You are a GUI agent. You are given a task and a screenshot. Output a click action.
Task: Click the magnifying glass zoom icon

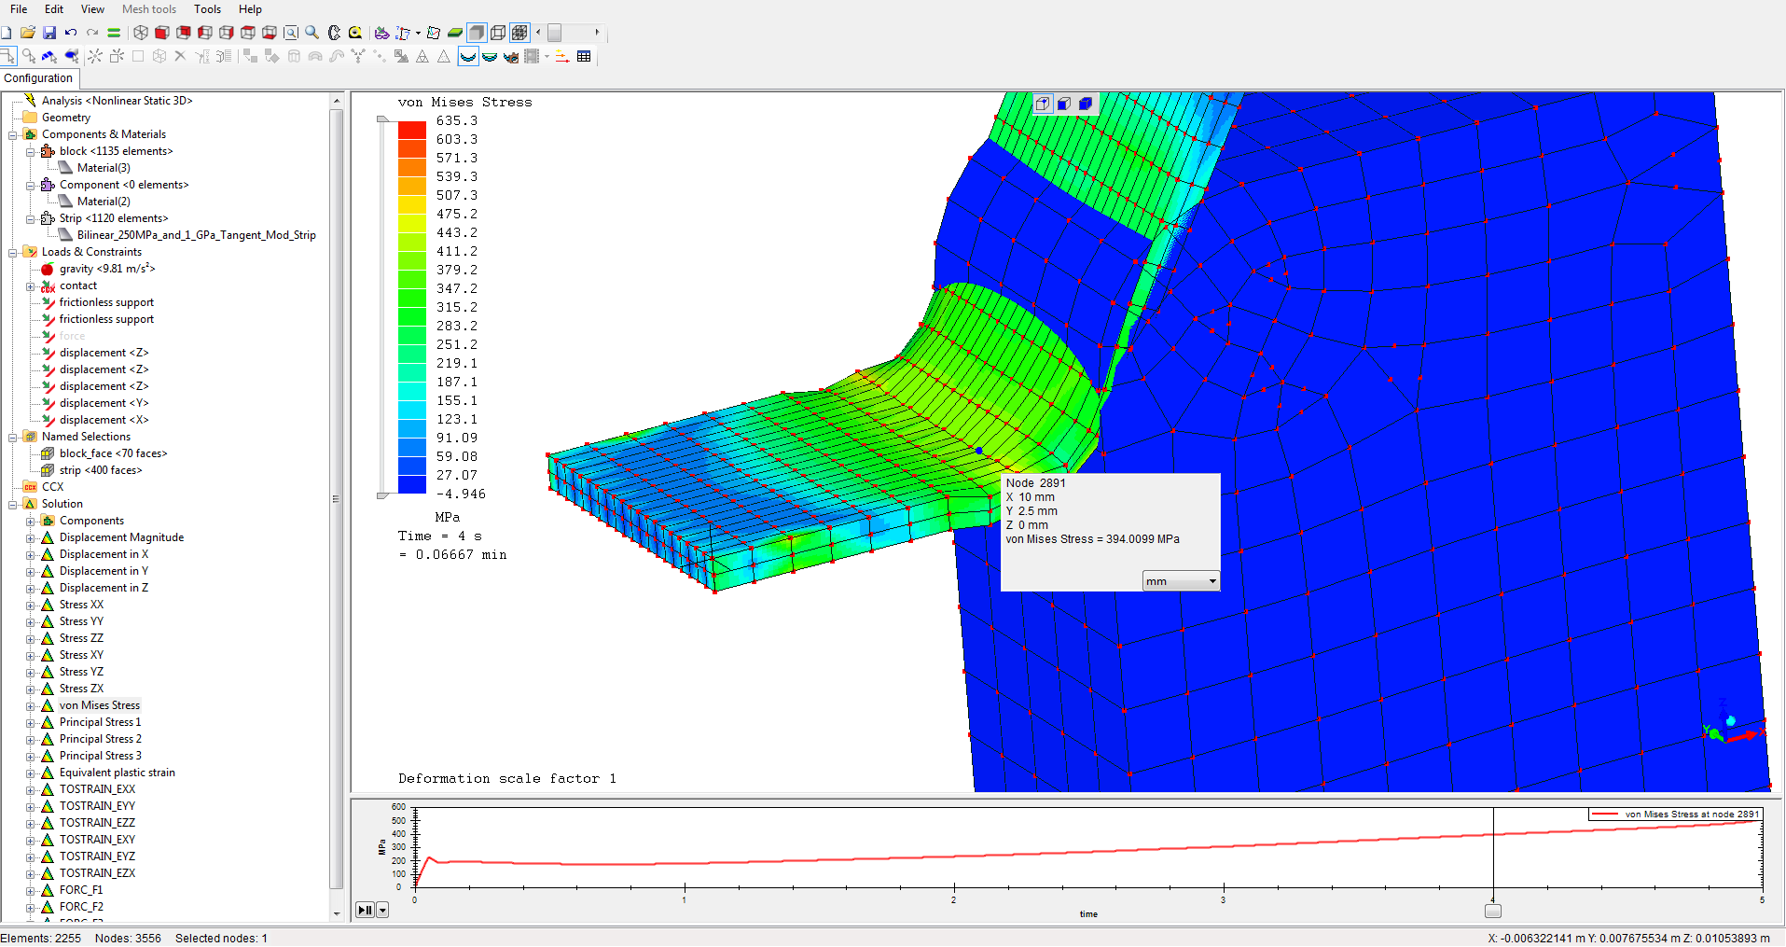point(312,33)
